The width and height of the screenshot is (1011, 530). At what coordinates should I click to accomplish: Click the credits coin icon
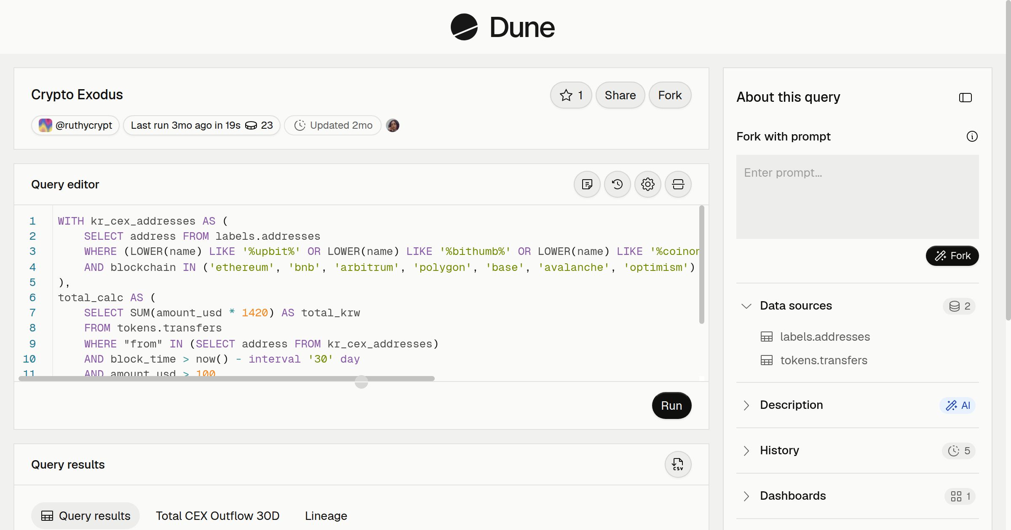[x=251, y=125]
